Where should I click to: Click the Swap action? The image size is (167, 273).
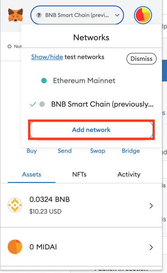tap(98, 151)
